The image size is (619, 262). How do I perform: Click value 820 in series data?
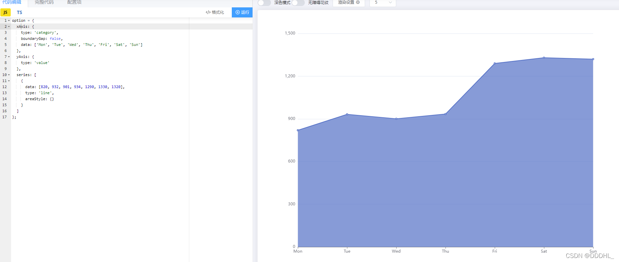click(x=44, y=87)
